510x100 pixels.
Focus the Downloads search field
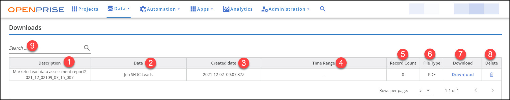46,48
